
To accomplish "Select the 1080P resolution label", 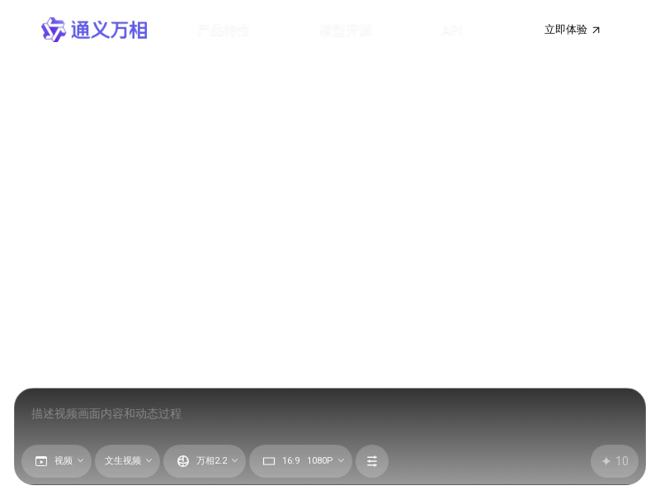I will point(319,460).
